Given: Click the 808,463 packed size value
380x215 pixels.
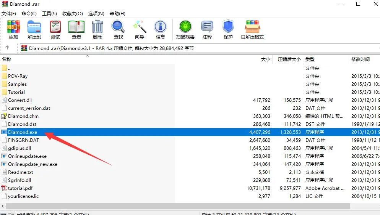Looking at the screenshot, I should [x=292, y=148].
